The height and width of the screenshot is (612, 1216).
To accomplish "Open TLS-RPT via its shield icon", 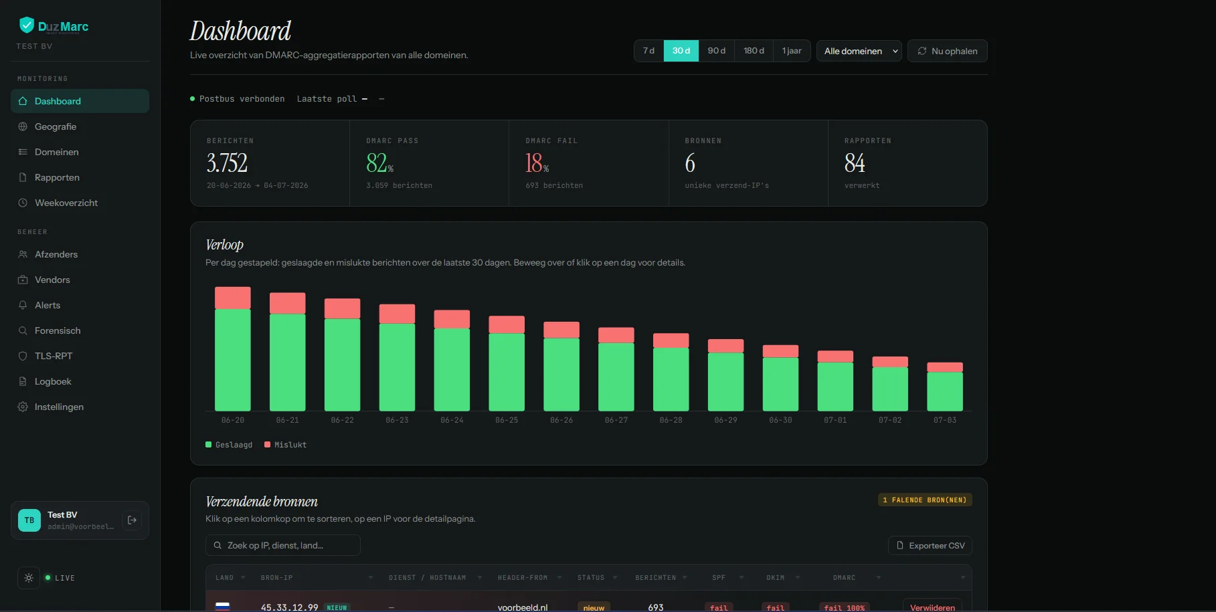I will click(23, 356).
